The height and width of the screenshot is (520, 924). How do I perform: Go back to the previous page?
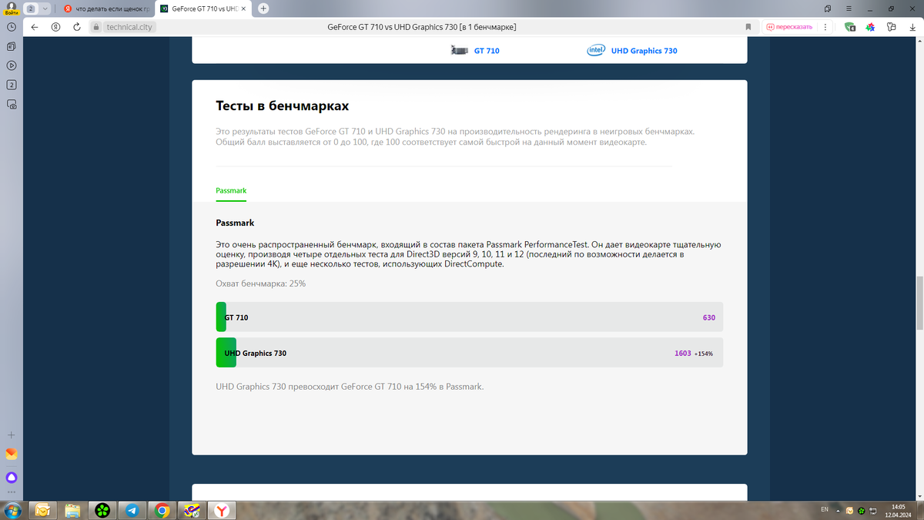35,26
